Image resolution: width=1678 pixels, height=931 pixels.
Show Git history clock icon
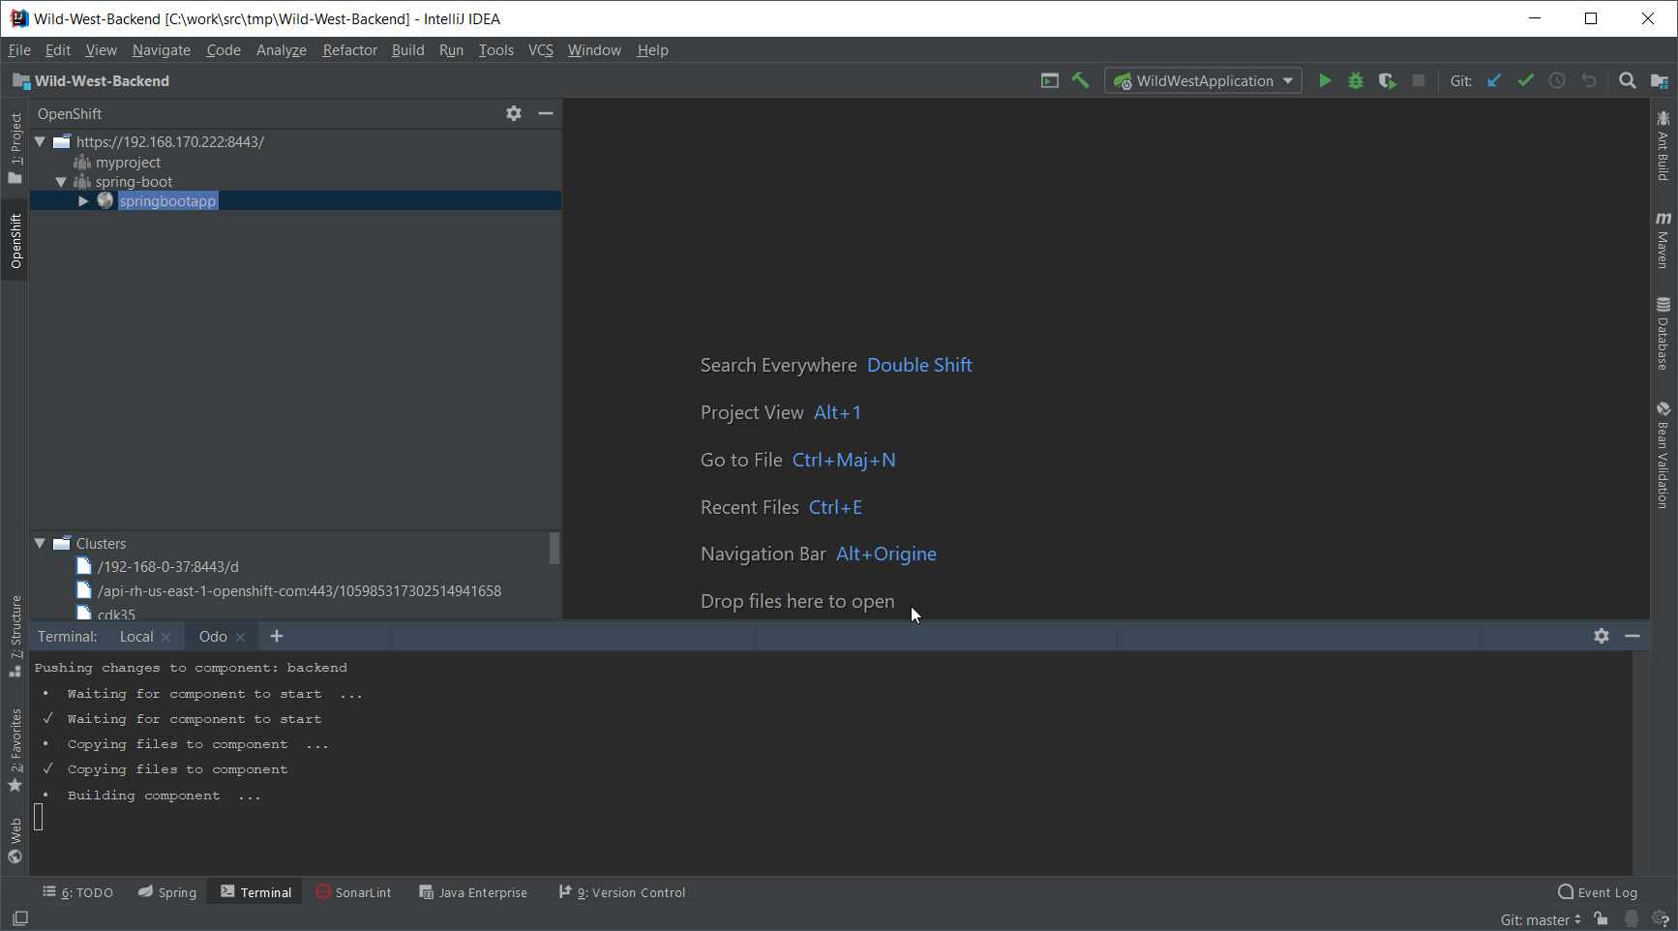pyautogui.click(x=1556, y=80)
